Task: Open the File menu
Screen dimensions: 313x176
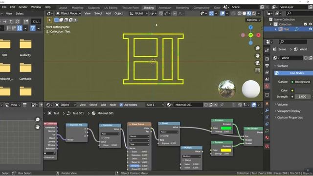Action: click(x=4, y=7)
